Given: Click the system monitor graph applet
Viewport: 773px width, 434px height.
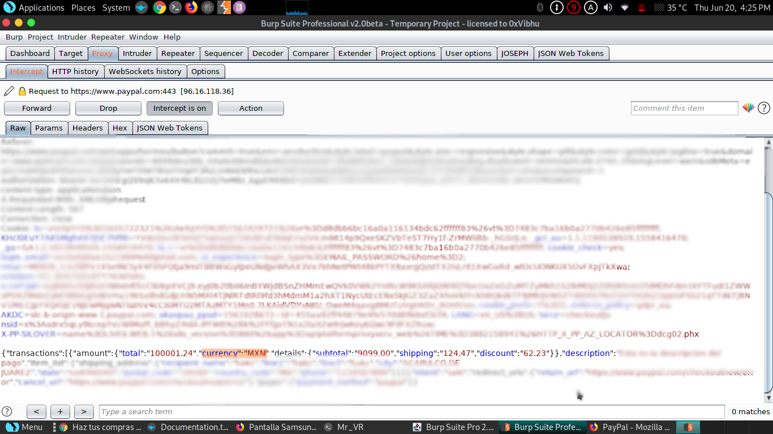Looking at the screenshot, I should (x=297, y=7).
